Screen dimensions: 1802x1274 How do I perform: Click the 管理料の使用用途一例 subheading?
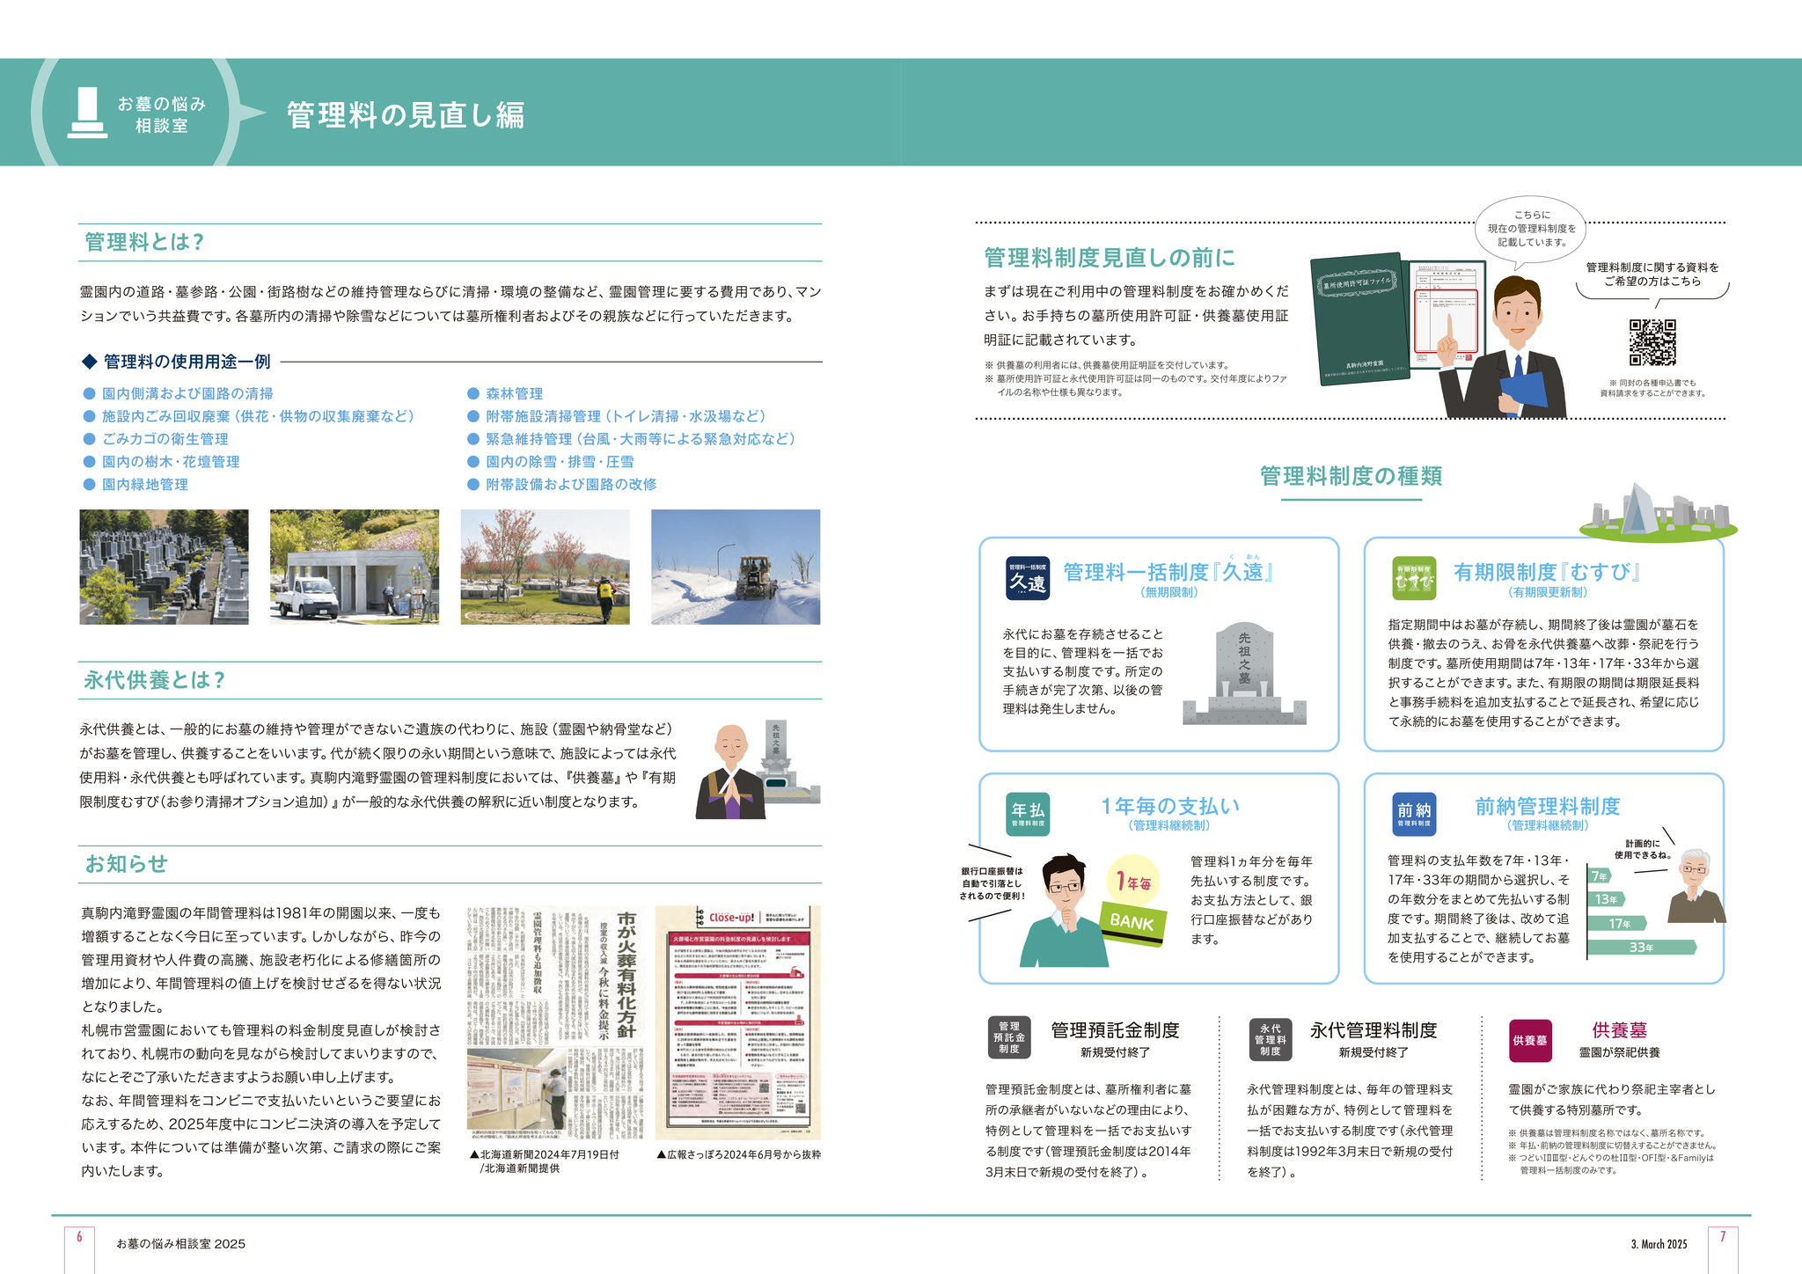(x=187, y=362)
